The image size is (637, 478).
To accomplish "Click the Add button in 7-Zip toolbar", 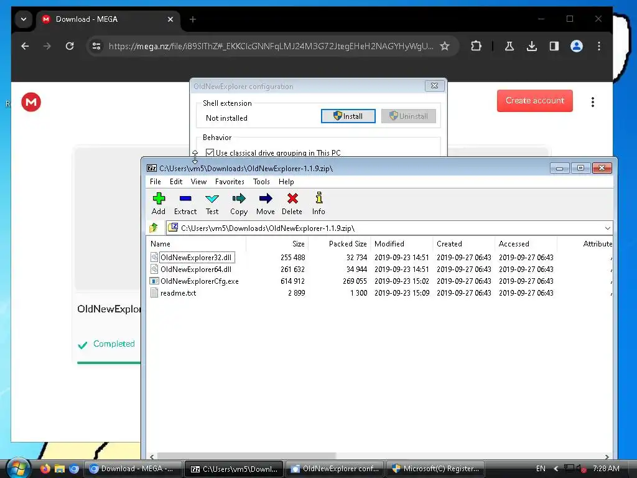I will (x=159, y=204).
